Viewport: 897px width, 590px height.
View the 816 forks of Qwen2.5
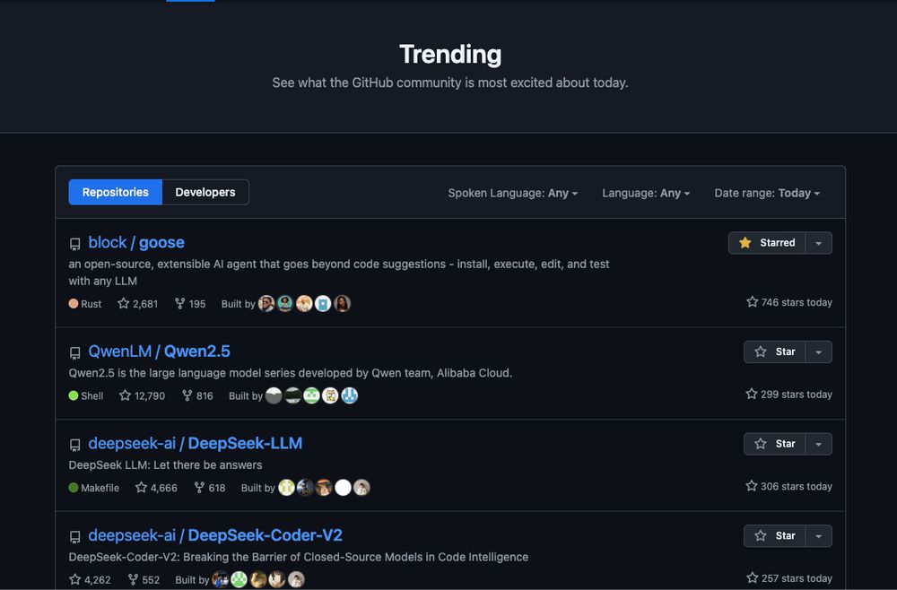(x=197, y=395)
